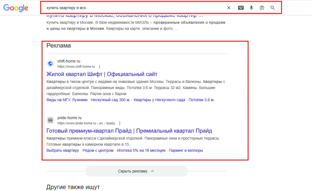312x191 pixels.
Task: Open options menu next to shift-home.ru URL
Action: point(100,67)
